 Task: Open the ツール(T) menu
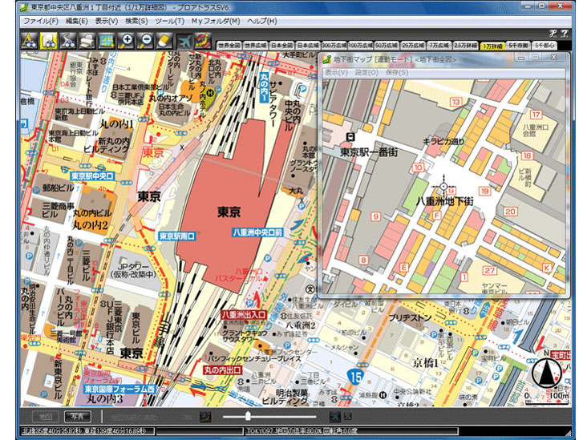tap(169, 21)
